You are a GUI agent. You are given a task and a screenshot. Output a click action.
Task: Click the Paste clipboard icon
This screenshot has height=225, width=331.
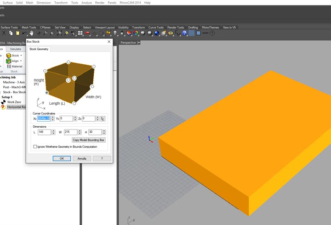[x=18, y=33]
